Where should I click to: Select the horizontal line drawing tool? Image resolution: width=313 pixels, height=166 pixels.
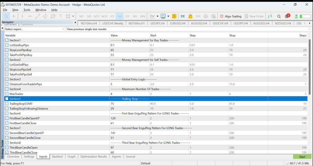click(30, 17)
